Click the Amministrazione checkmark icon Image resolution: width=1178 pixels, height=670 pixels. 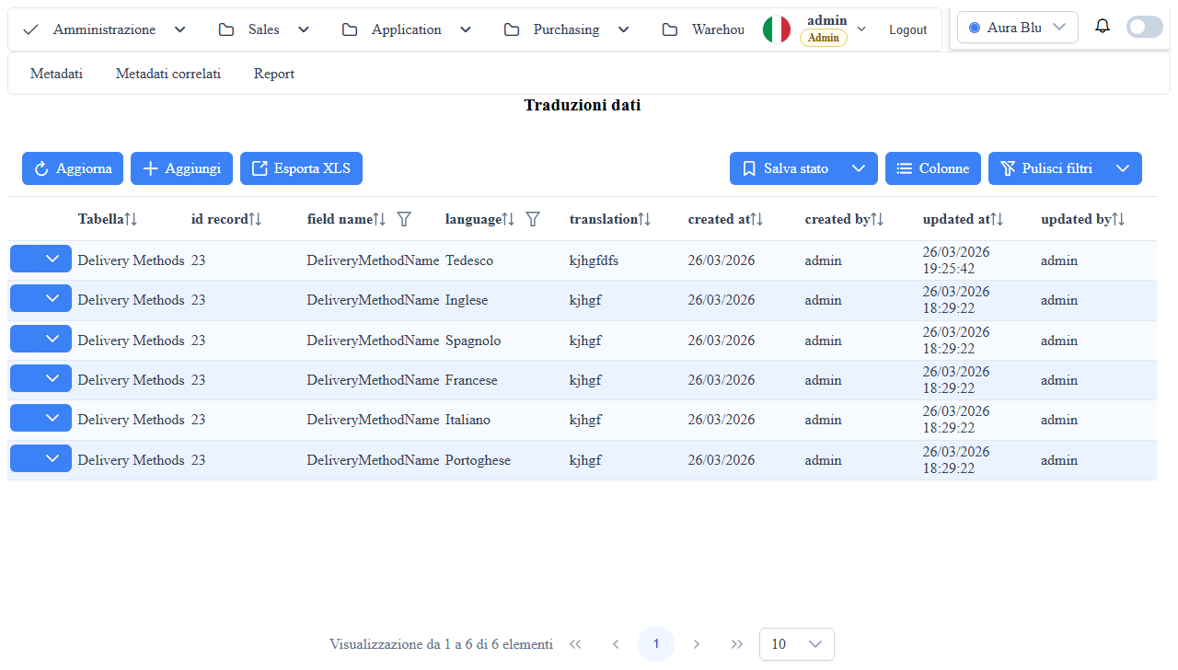coord(31,29)
